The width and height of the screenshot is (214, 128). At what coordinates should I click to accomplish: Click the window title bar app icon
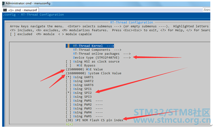point(3,3)
